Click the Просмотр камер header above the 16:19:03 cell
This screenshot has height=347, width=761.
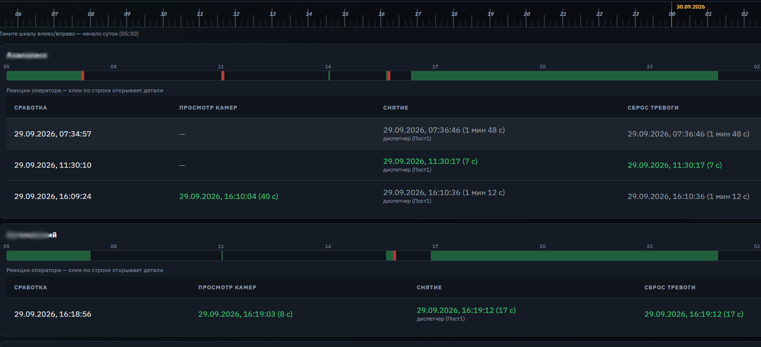pos(227,287)
